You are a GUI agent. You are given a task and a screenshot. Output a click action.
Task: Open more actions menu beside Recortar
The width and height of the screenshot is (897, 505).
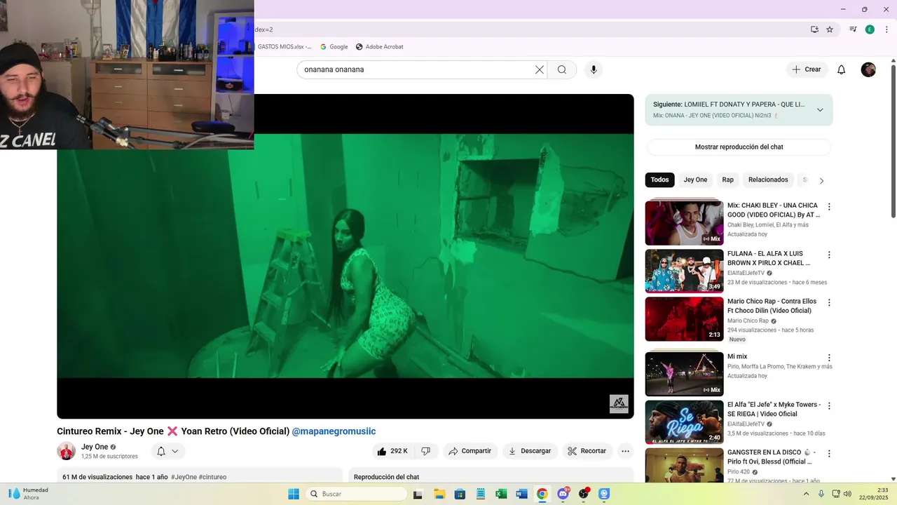626,451
